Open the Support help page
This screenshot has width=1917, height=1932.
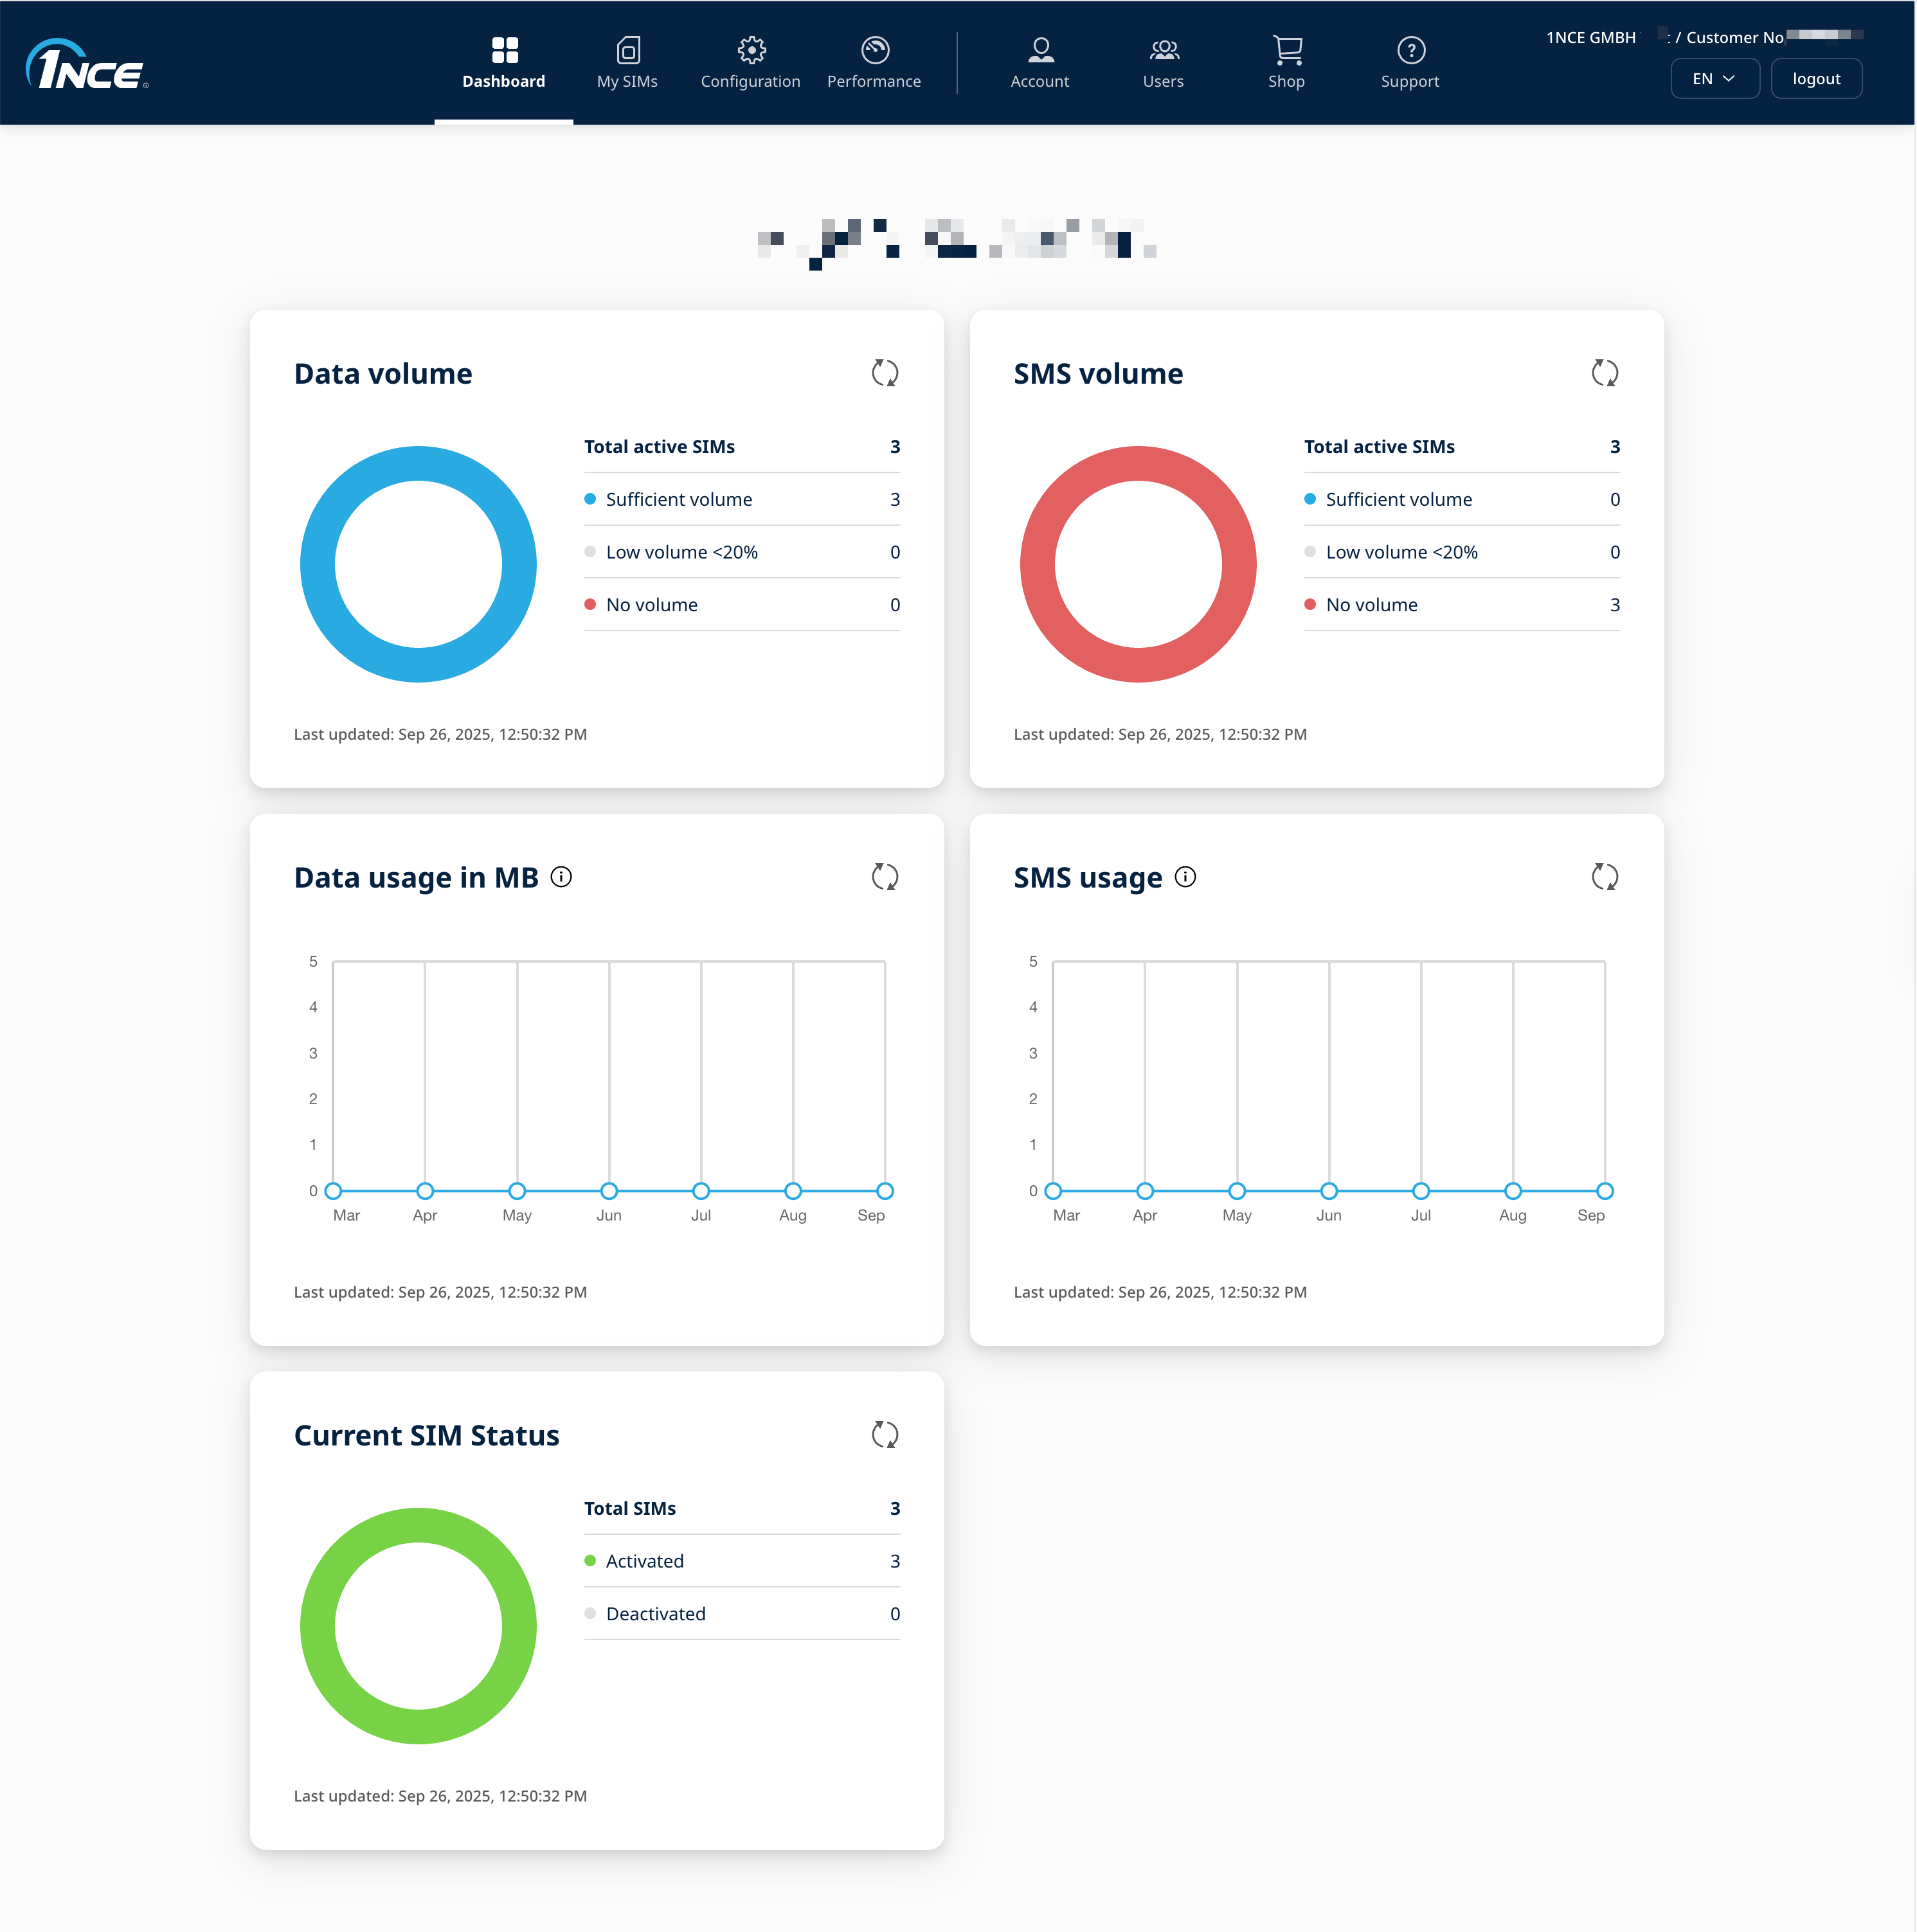click(1410, 62)
